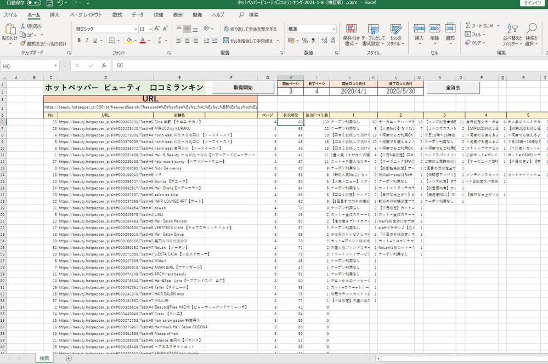Open fill color dropdown arrow
Screen dimensions: 548x364
135,41
